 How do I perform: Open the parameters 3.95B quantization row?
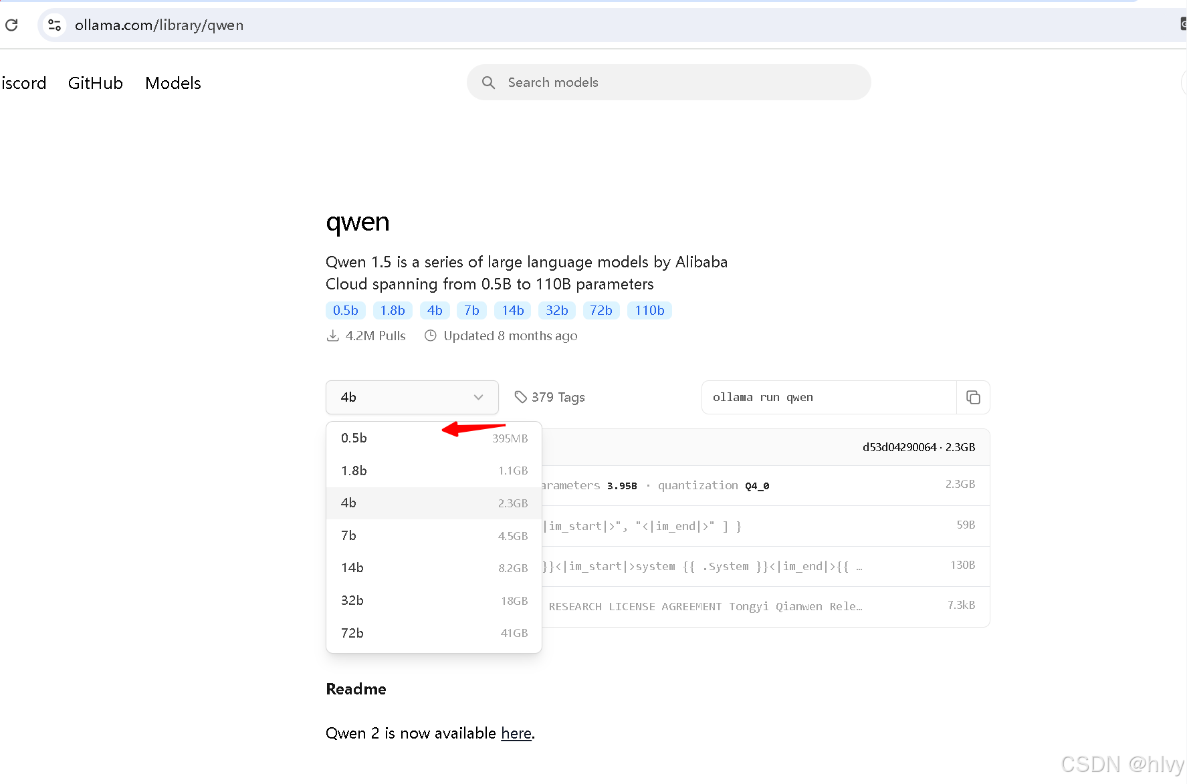click(x=766, y=485)
